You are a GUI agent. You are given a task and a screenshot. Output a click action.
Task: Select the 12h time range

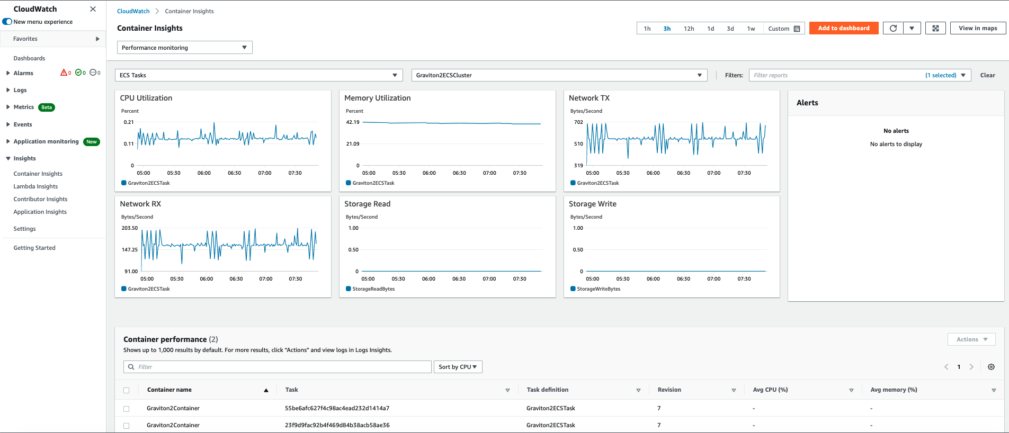point(689,29)
